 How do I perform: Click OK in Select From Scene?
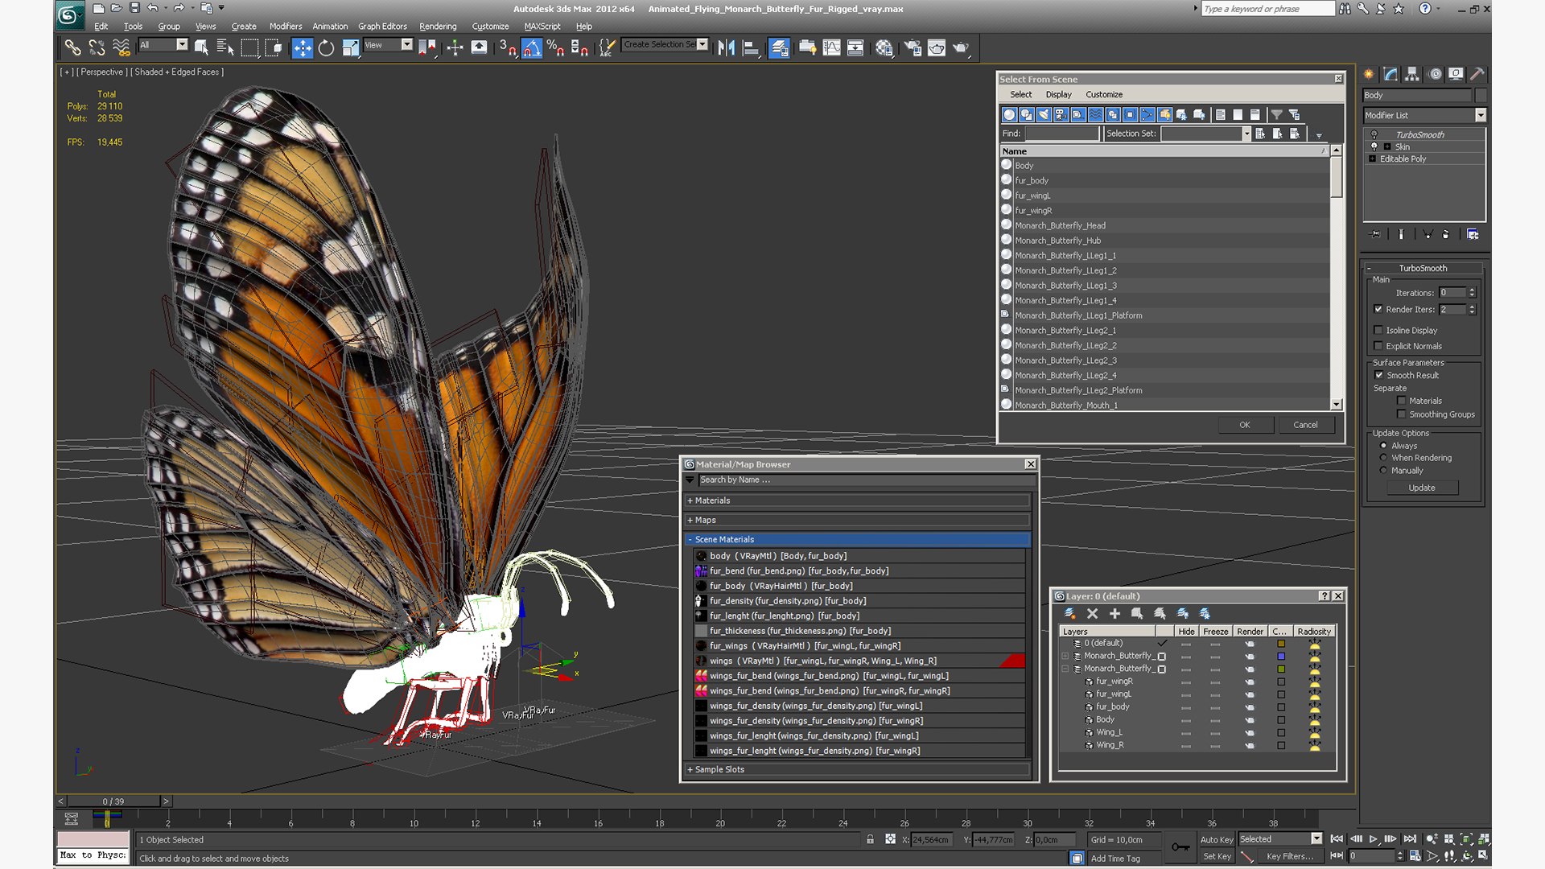(x=1245, y=425)
